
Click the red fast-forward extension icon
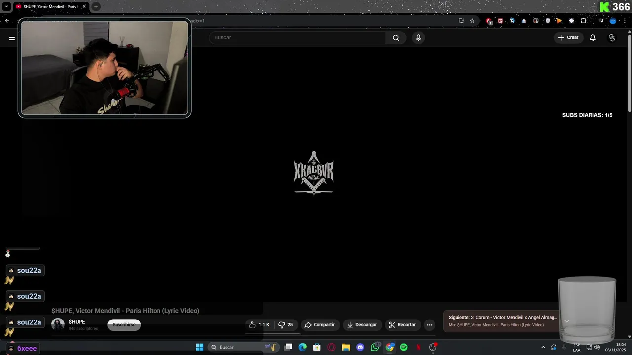tap(500, 21)
